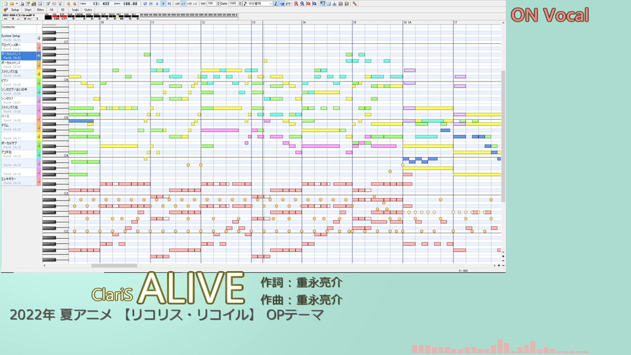The height and width of the screenshot is (355, 631).
Task: Click the marker flag icon left of Setup
Action: tap(6, 10)
